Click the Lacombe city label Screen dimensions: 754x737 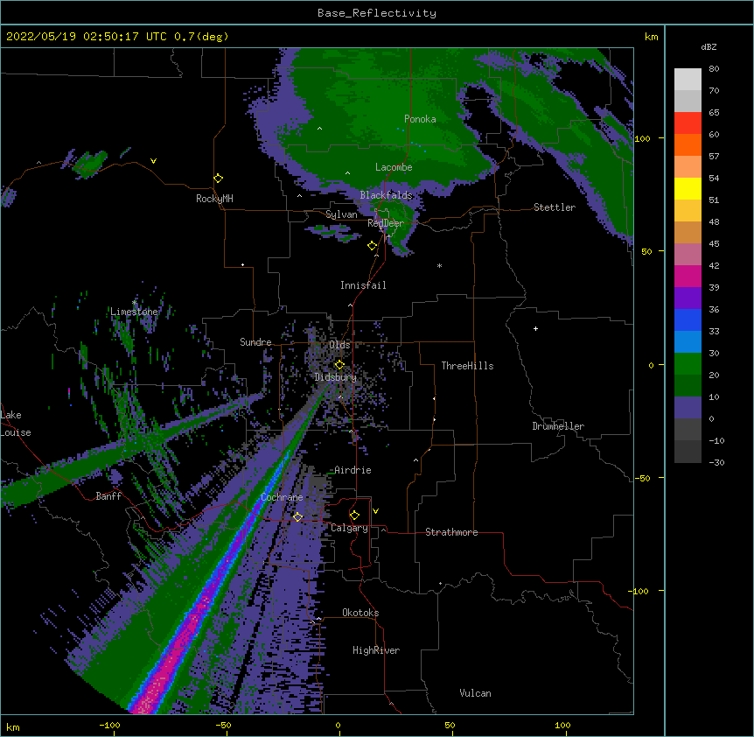(394, 167)
